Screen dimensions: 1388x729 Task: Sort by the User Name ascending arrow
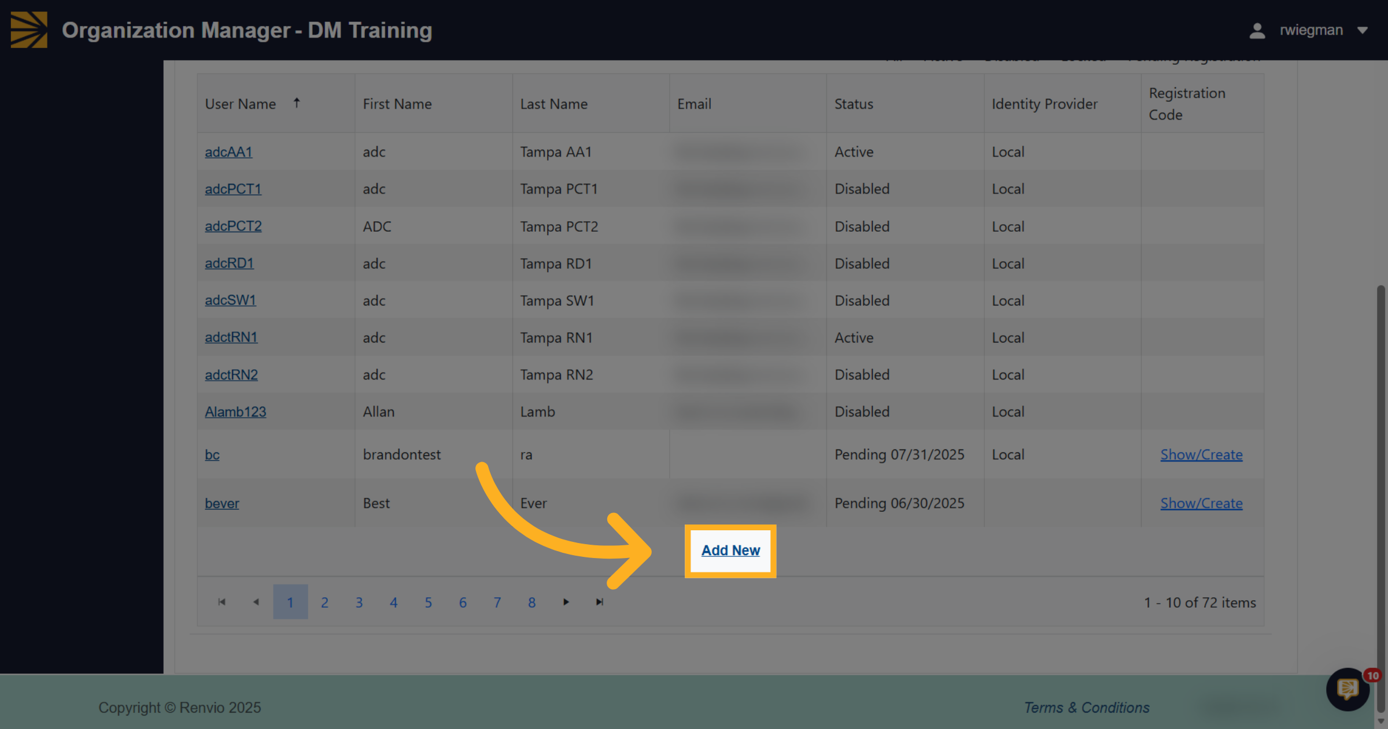coord(297,103)
